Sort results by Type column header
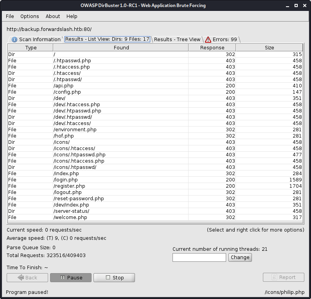The width and height of the screenshot is (311, 299). click(31, 48)
